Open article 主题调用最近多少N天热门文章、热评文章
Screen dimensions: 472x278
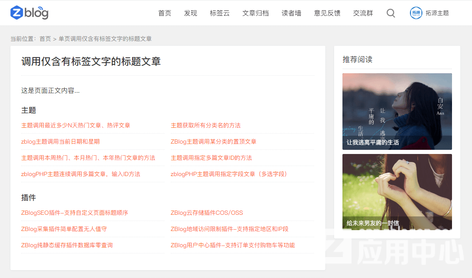coord(75,125)
